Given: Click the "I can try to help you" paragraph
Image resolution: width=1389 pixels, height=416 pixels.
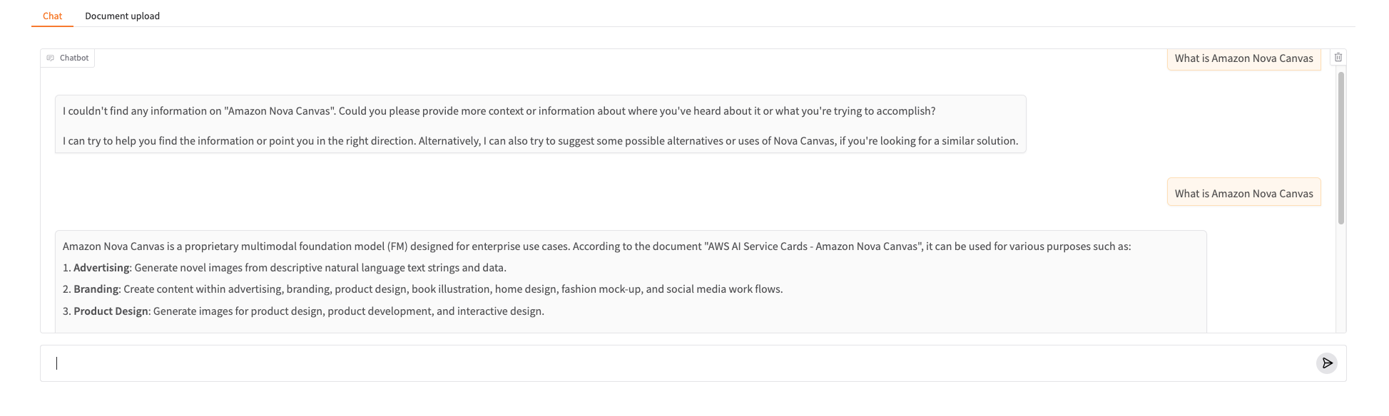Looking at the screenshot, I should click(540, 141).
